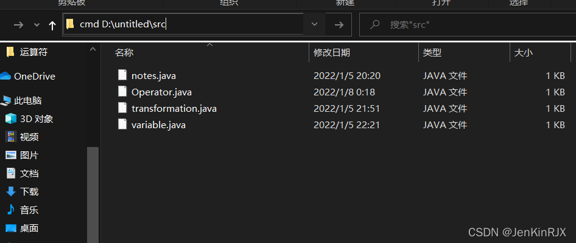576x243 pixels.
Task: Sort files by 修改日期 column
Action: point(364,52)
